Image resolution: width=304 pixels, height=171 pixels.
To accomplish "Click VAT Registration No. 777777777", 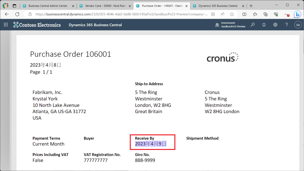I will coord(96,160).
